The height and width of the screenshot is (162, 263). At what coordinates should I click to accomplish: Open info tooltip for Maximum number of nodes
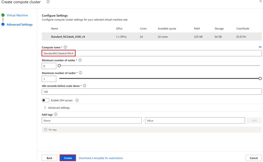click(81, 73)
